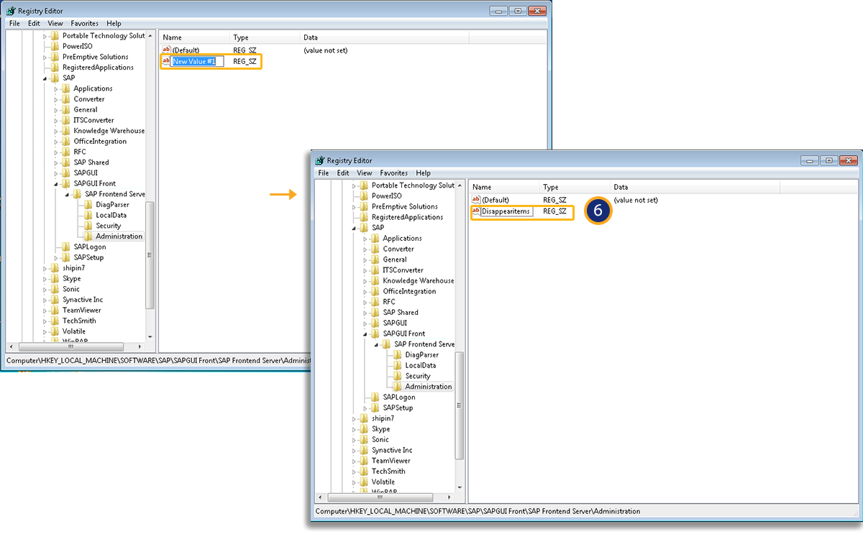The image size is (863, 537).
Task: Collapse the SAP key in front window
Action: pos(355,228)
